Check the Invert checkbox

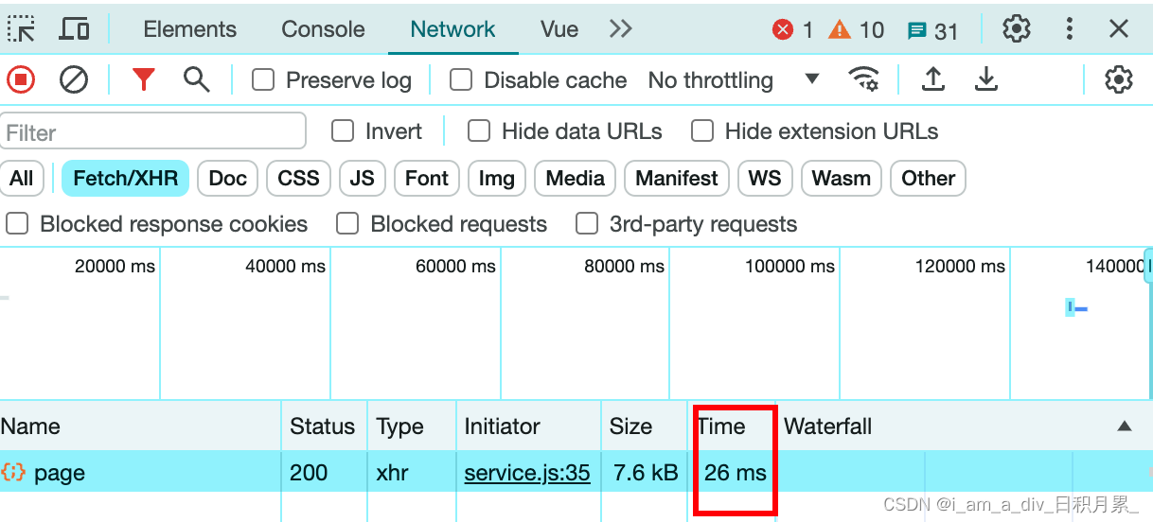[342, 131]
